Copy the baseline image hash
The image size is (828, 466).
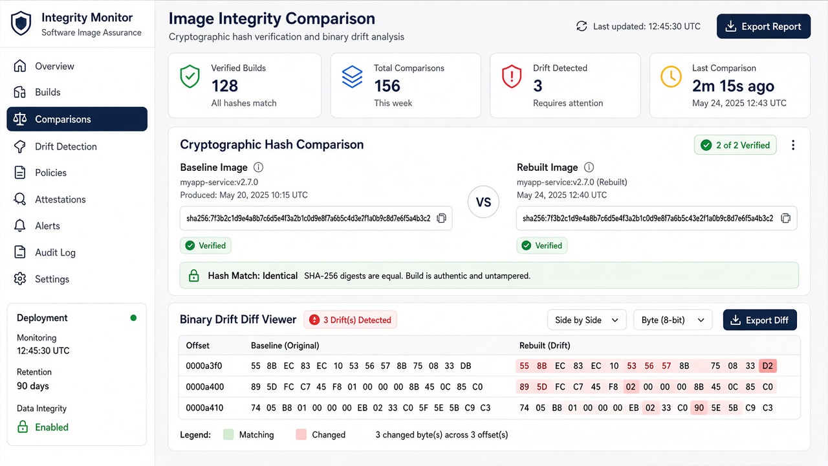(441, 219)
